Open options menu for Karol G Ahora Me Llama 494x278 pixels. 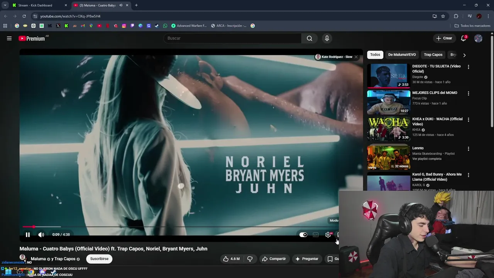tap(469, 175)
